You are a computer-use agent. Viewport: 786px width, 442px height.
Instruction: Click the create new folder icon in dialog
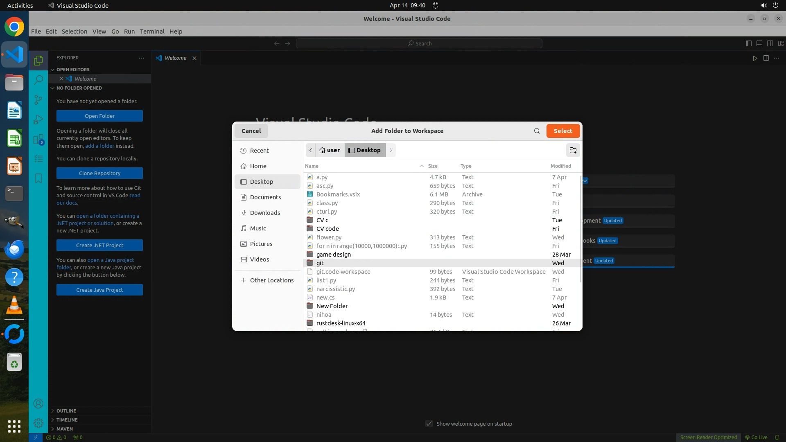pos(573,150)
